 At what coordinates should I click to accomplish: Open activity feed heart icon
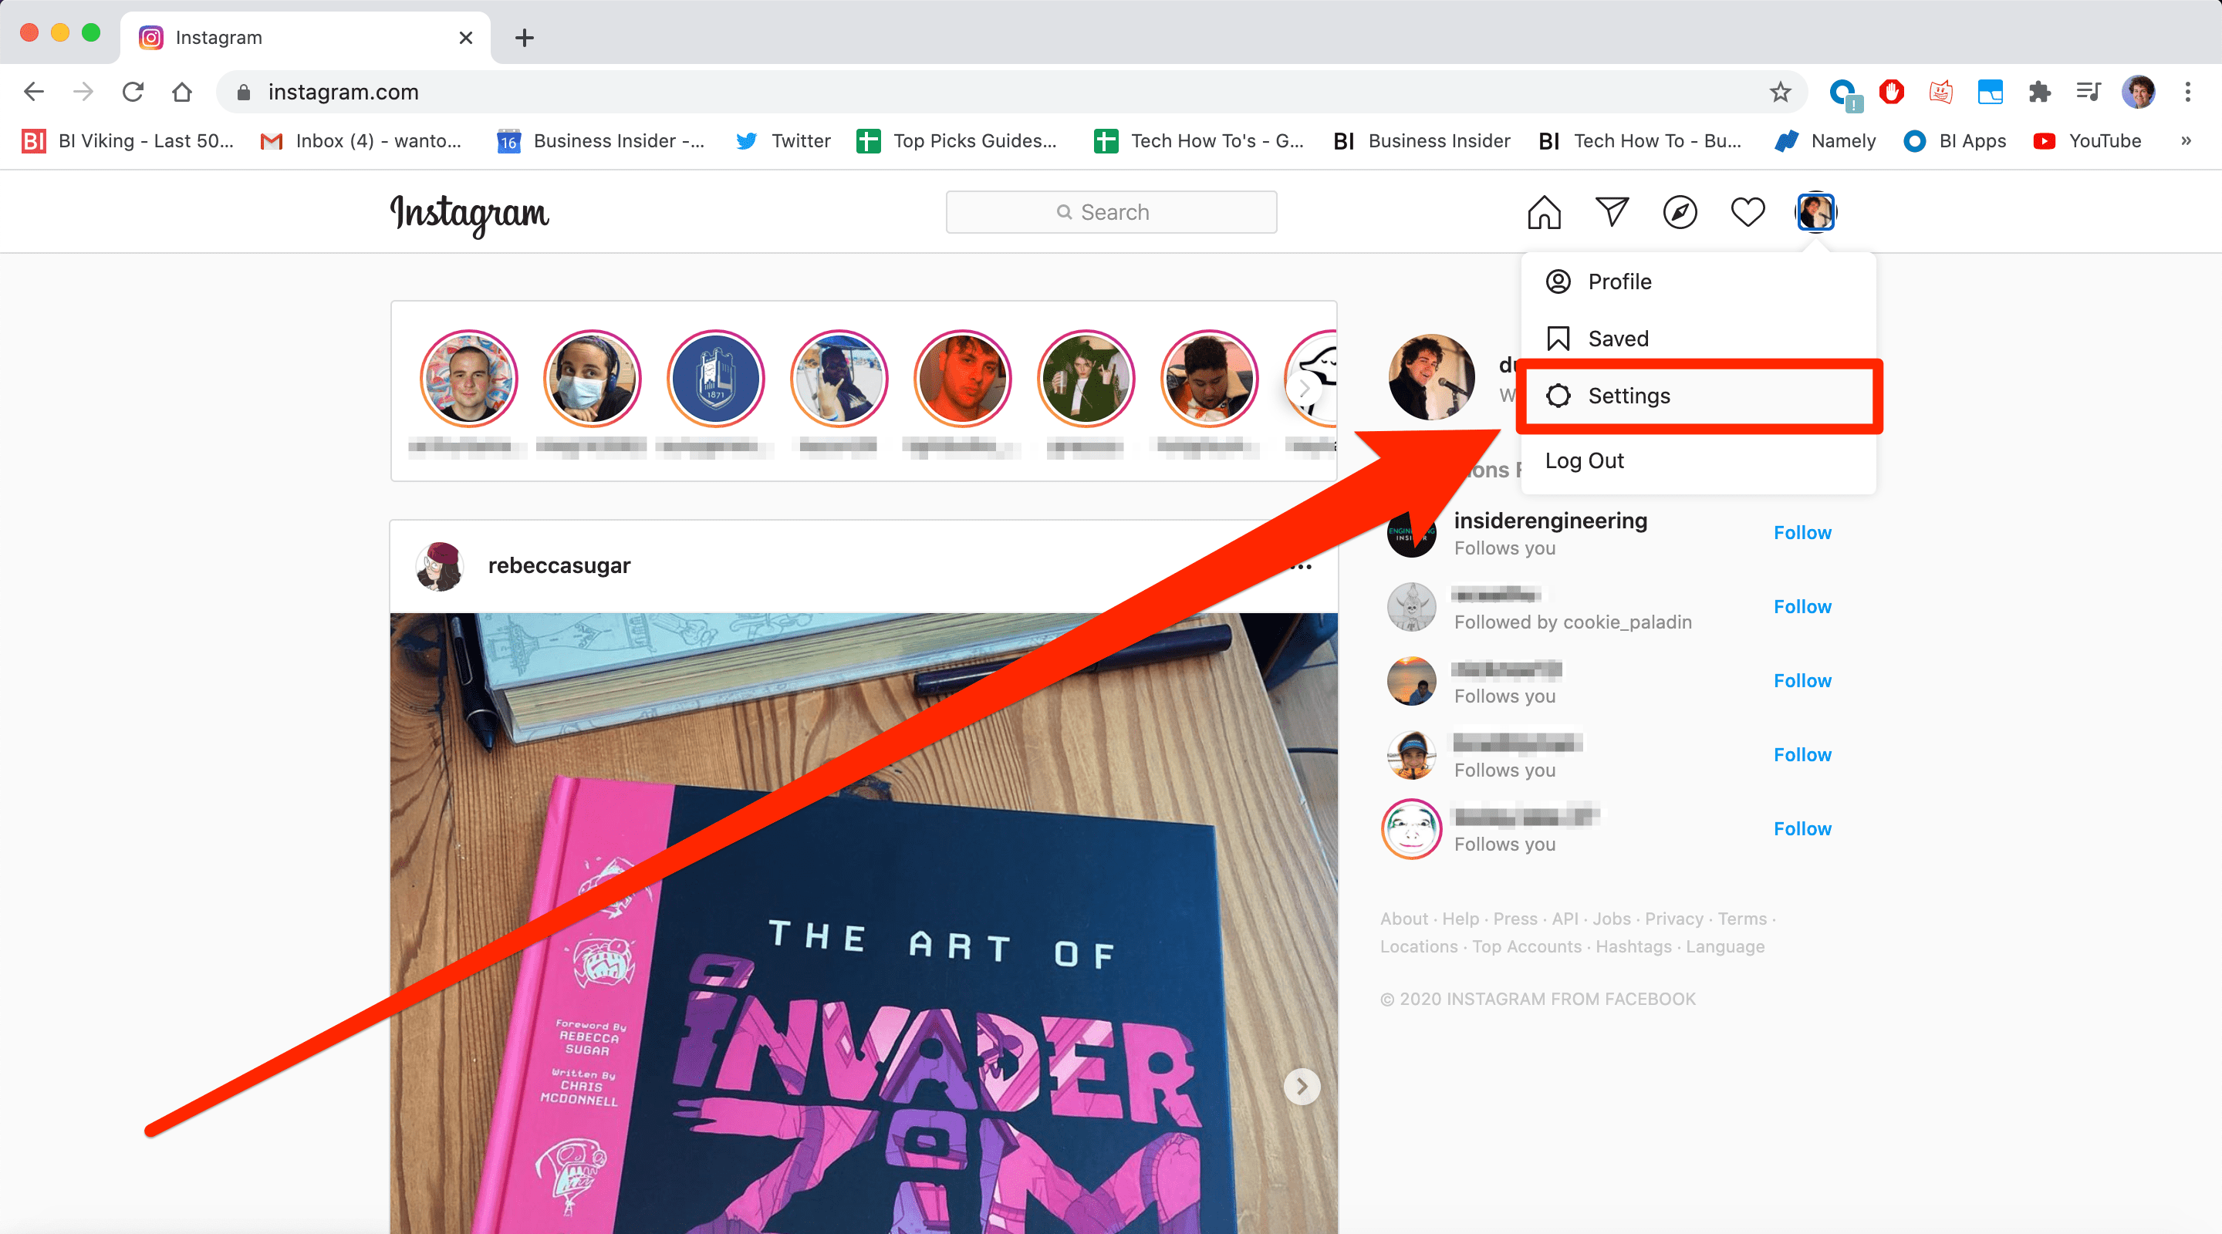(1748, 212)
